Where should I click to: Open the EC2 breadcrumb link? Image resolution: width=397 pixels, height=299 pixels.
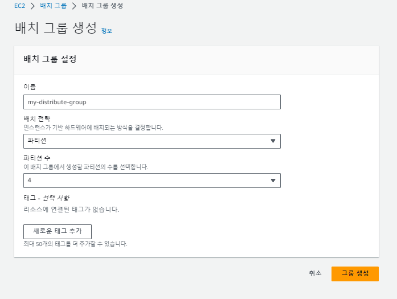(x=20, y=6)
